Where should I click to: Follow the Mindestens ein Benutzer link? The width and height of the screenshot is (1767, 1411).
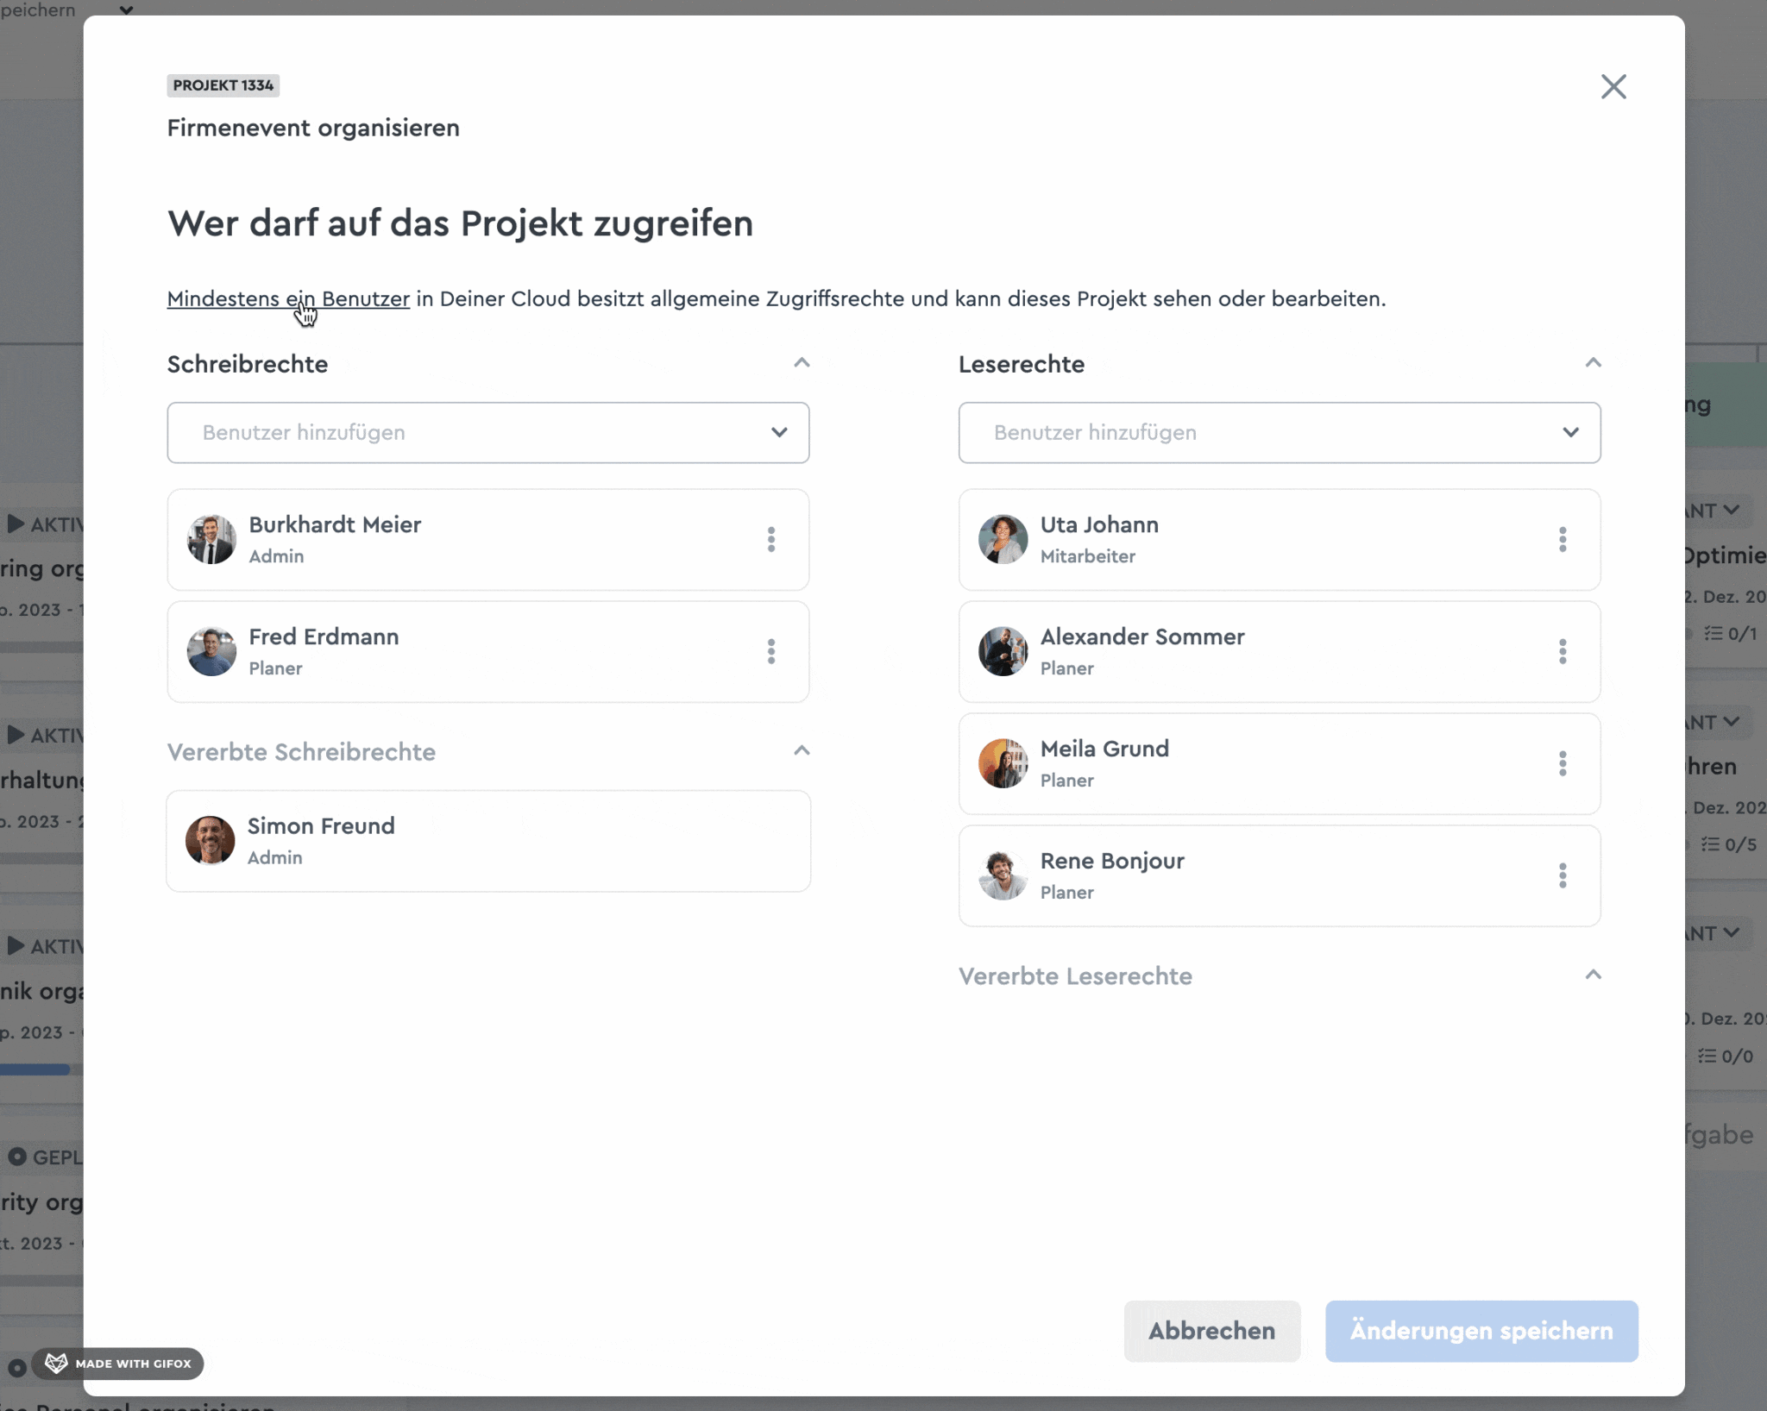click(288, 299)
